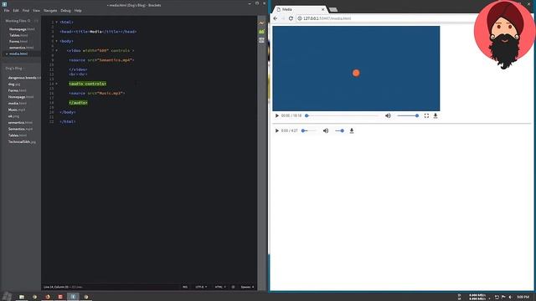Viewport: 536px width, 301px height.
Task: Open the File menu in Brackets
Action: pos(7,11)
